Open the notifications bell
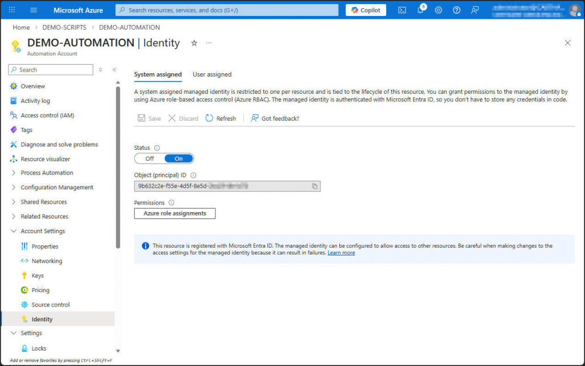Viewport: 585px width, 366px height. pos(420,10)
